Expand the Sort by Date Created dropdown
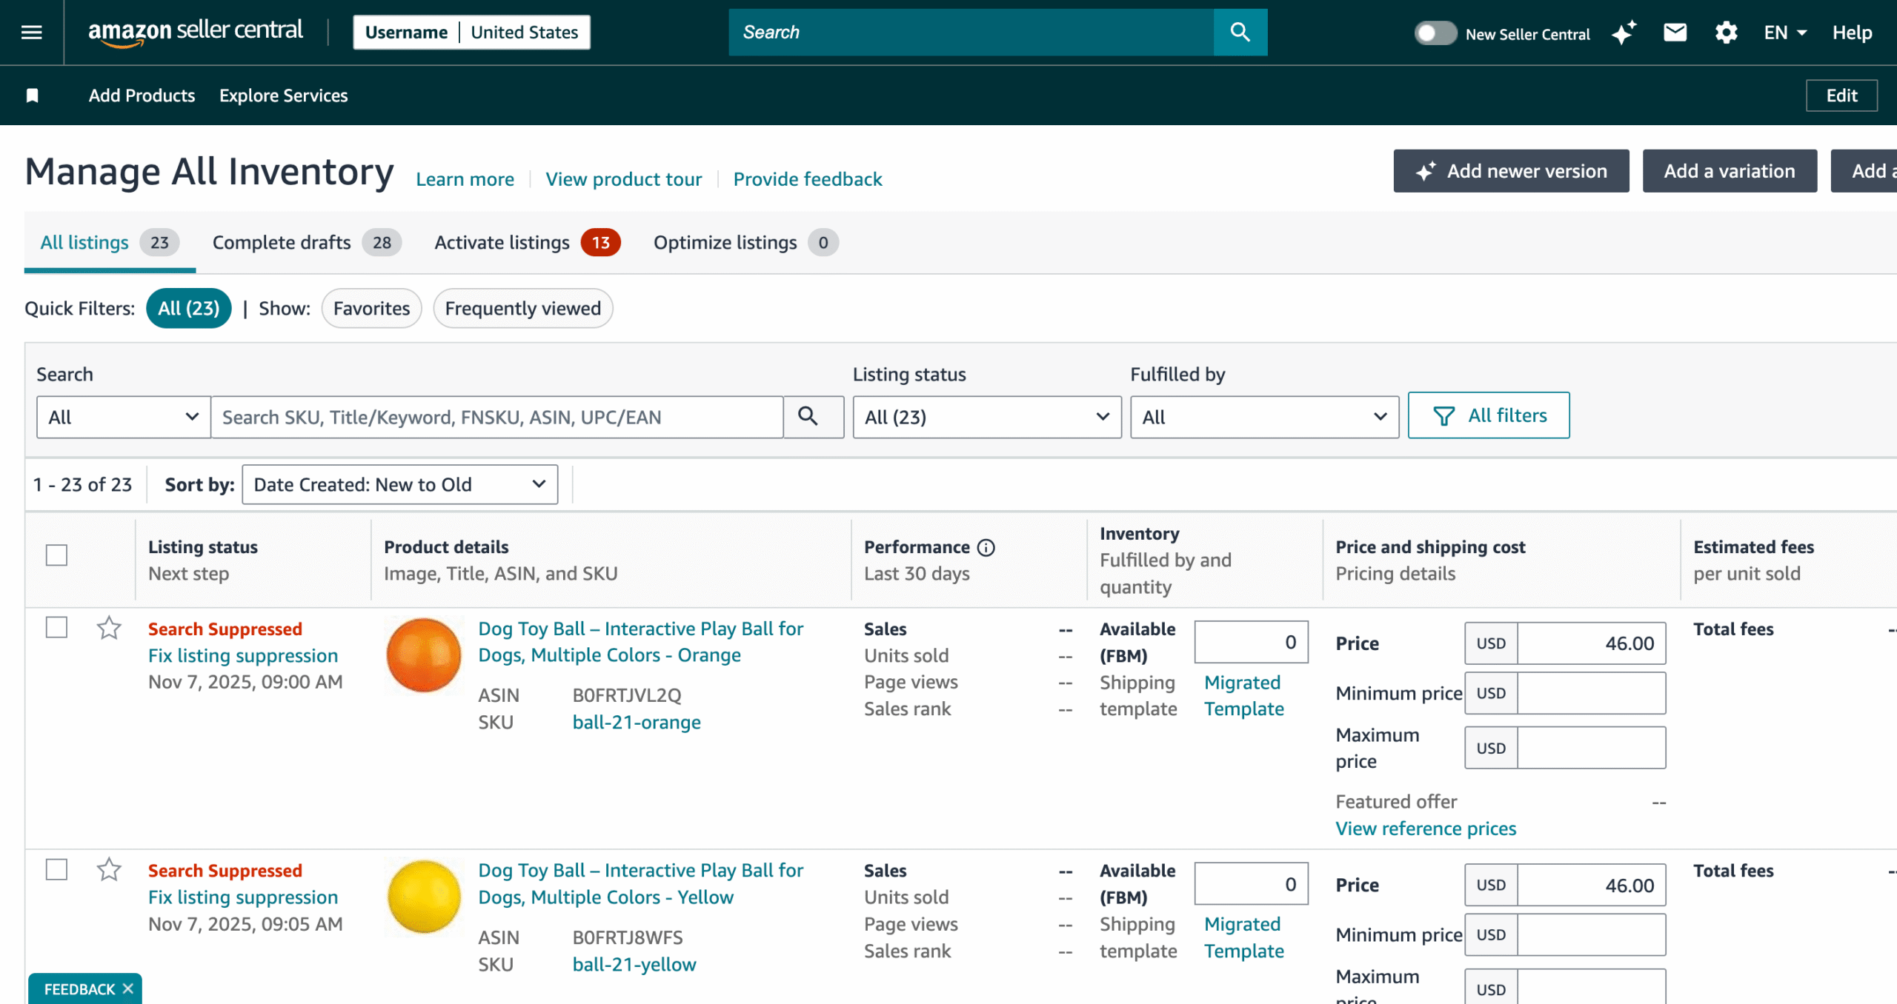Screen dimensions: 1897x1004 (399, 485)
